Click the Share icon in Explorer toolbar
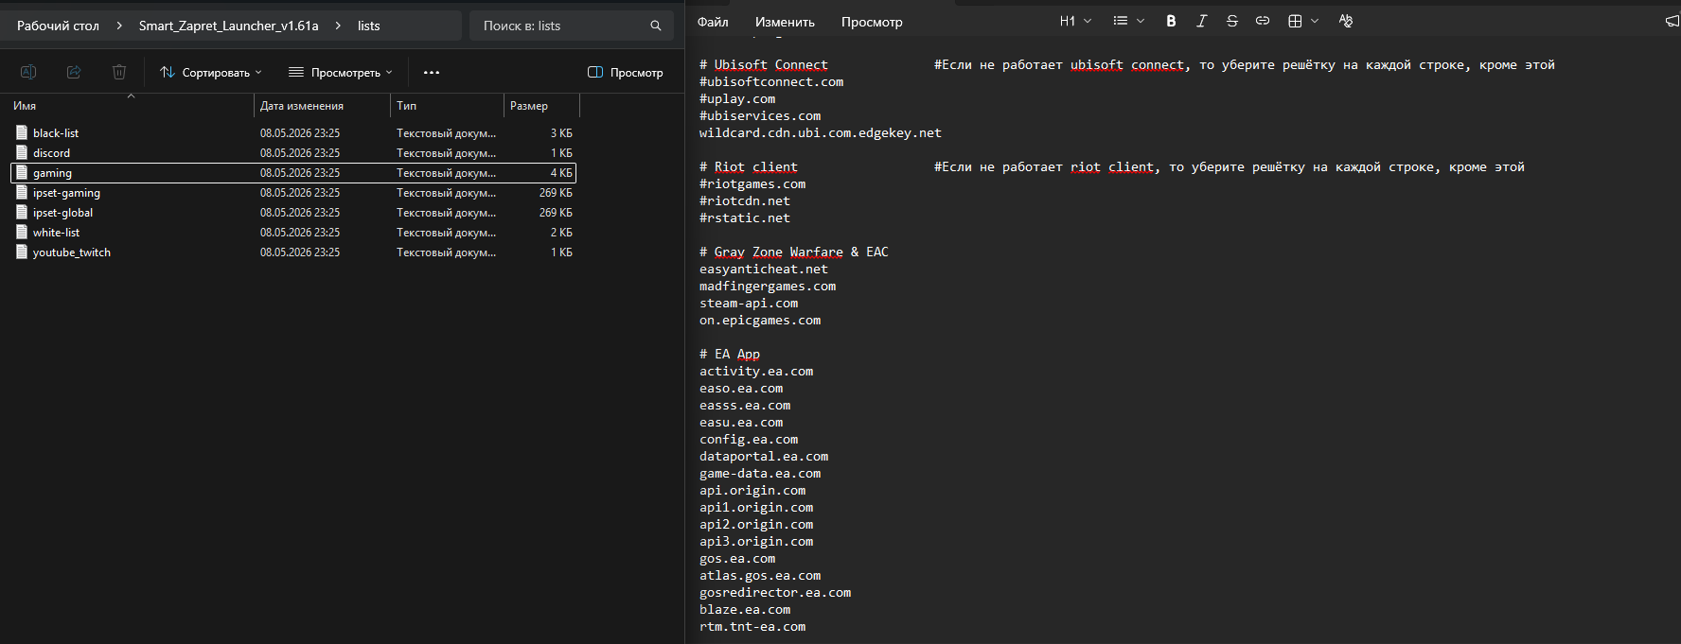 click(74, 72)
